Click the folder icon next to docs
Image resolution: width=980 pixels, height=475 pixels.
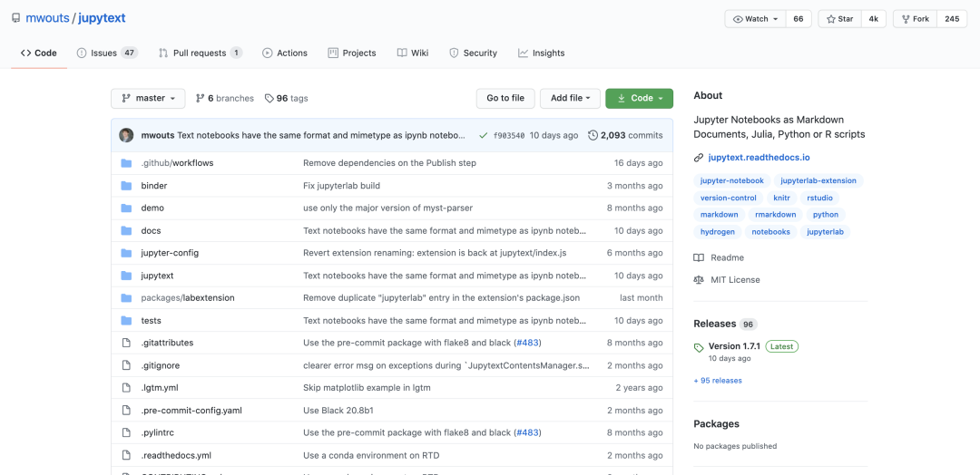click(126, 230)
